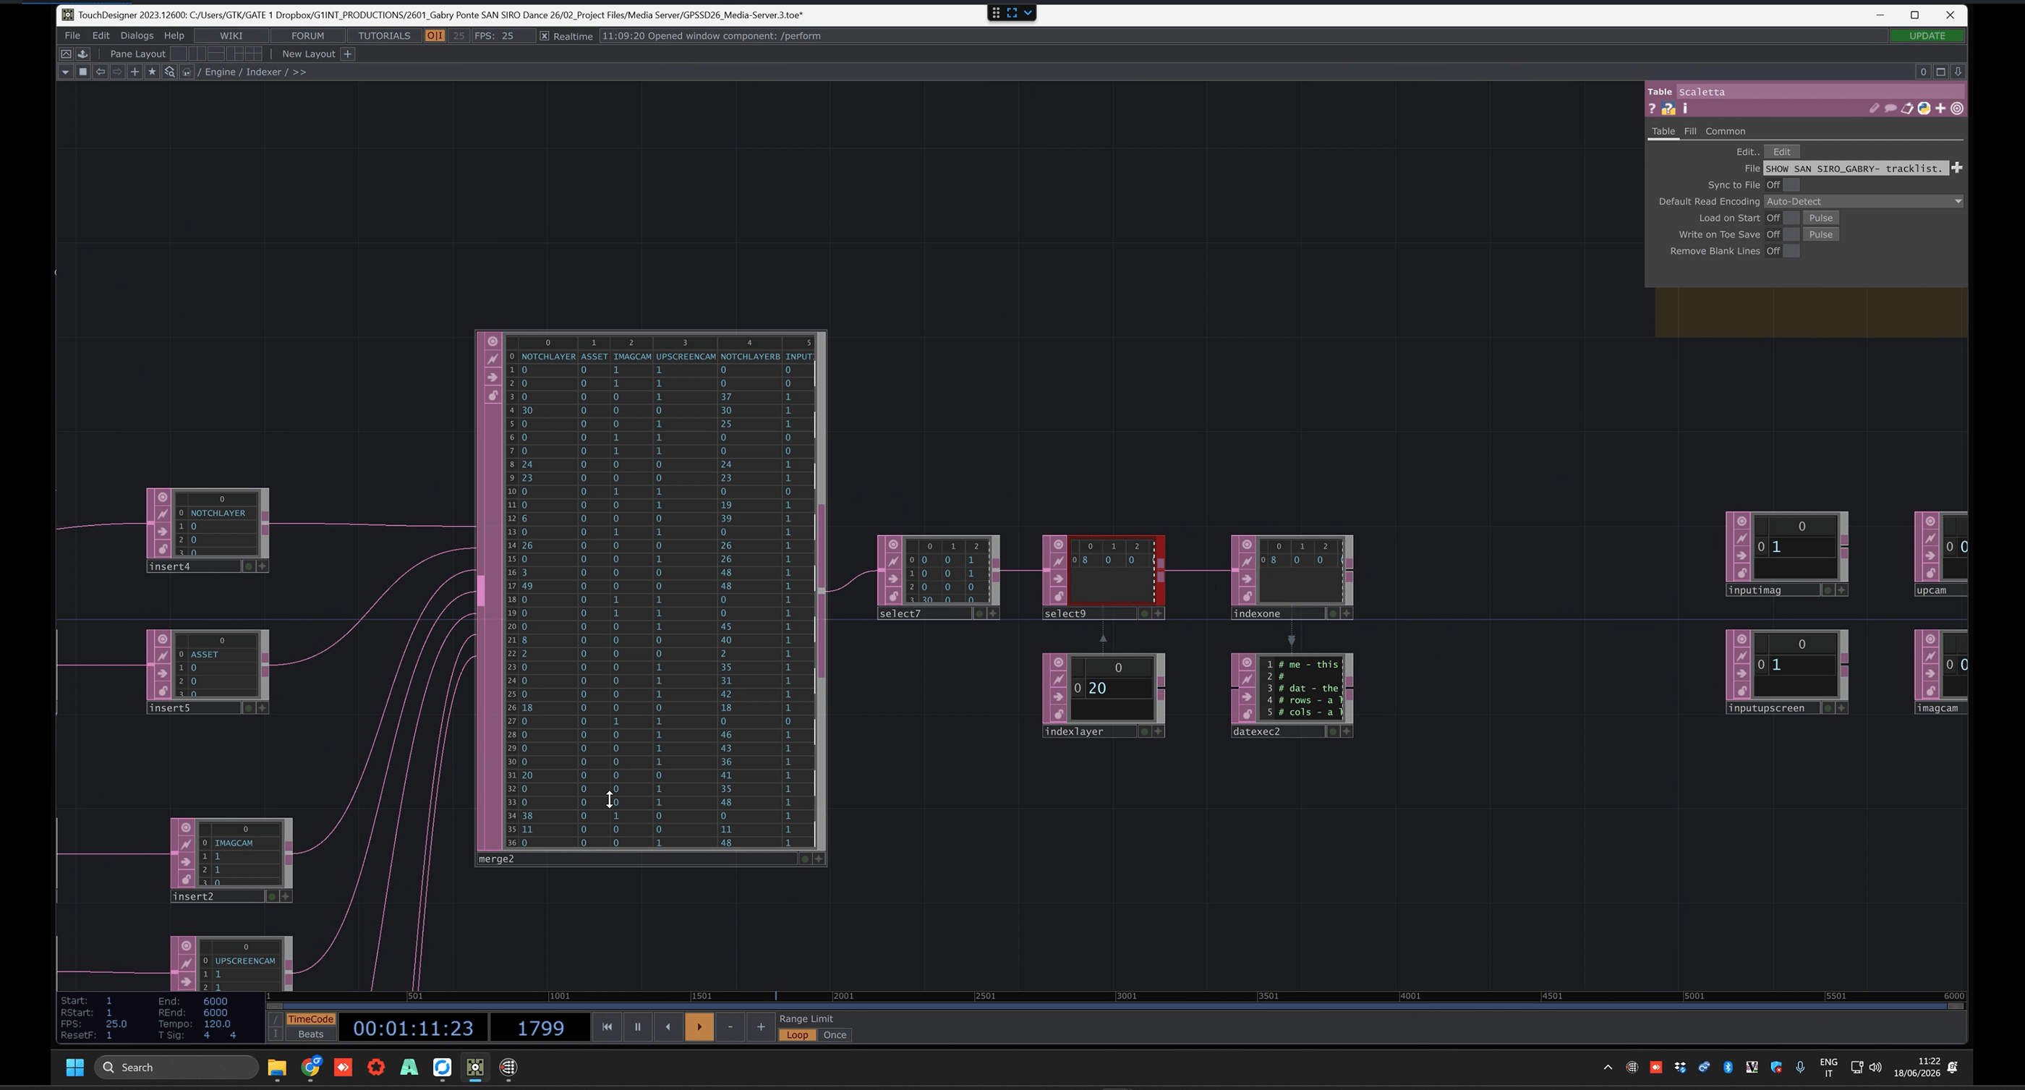Viewport: 2025px width, 1090px height.
Task: Click the Scaletta operator name field
Action: point(1820,92)
